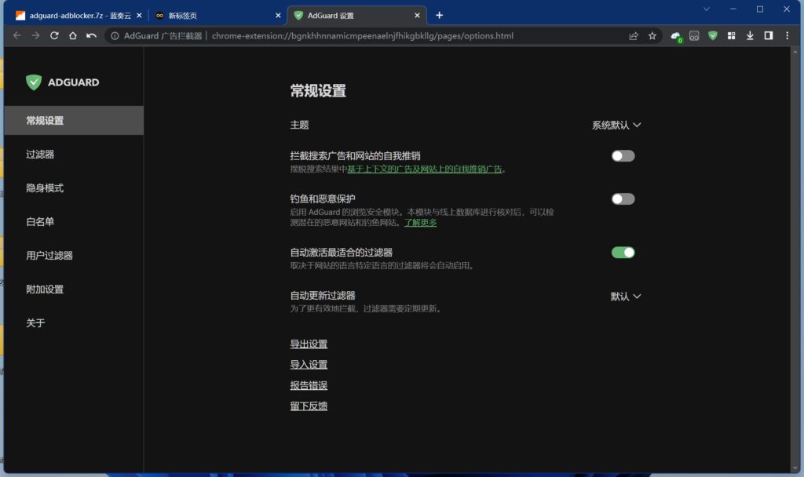Viewport: 804px width, 477px height.
Task: Close the 新标签页 tab
Action: coord(278,16)
